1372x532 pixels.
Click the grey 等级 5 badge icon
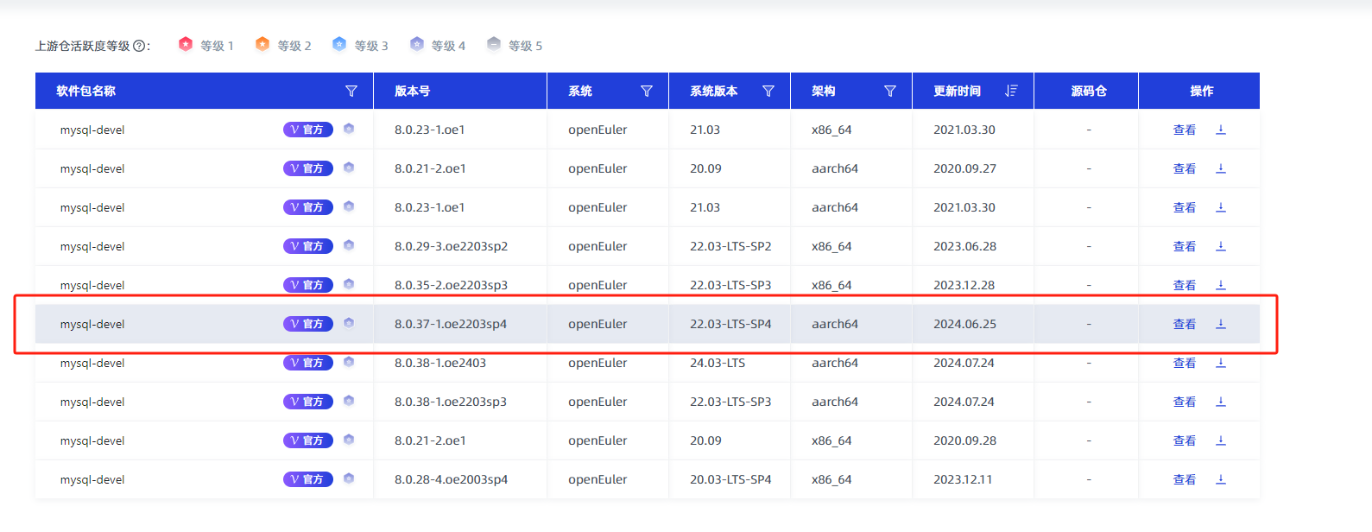point(493,44)
